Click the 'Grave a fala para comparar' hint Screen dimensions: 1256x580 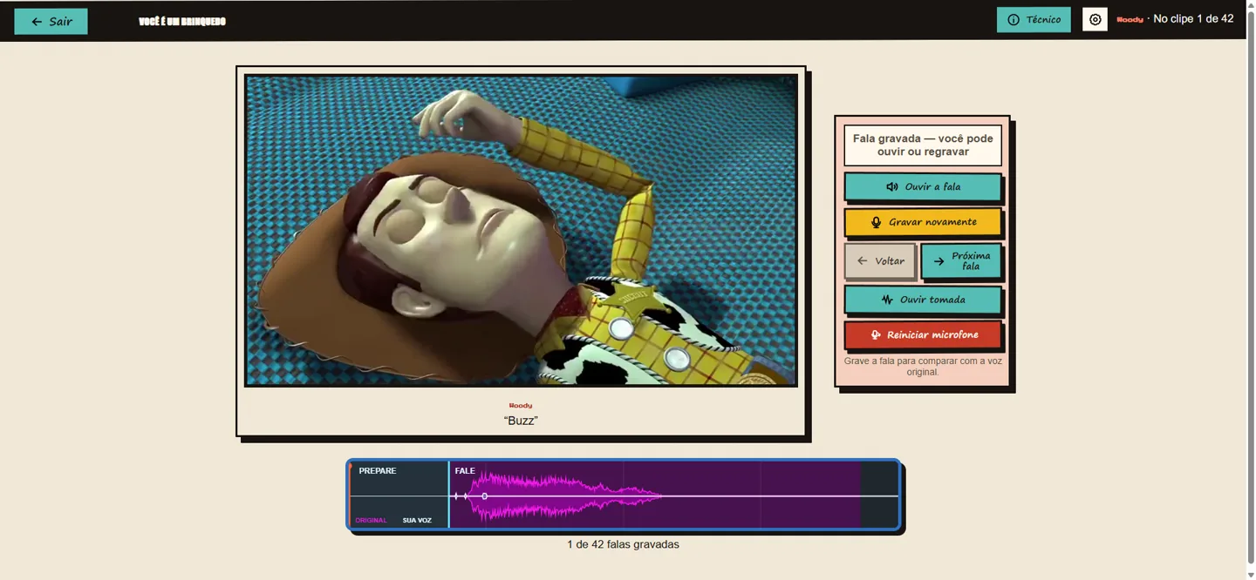pyautogui.click(x=923, y=366)
